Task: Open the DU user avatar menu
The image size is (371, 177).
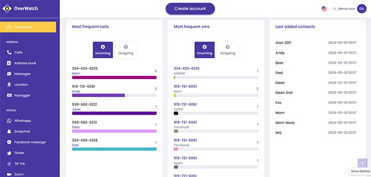Action: (362, 9)
